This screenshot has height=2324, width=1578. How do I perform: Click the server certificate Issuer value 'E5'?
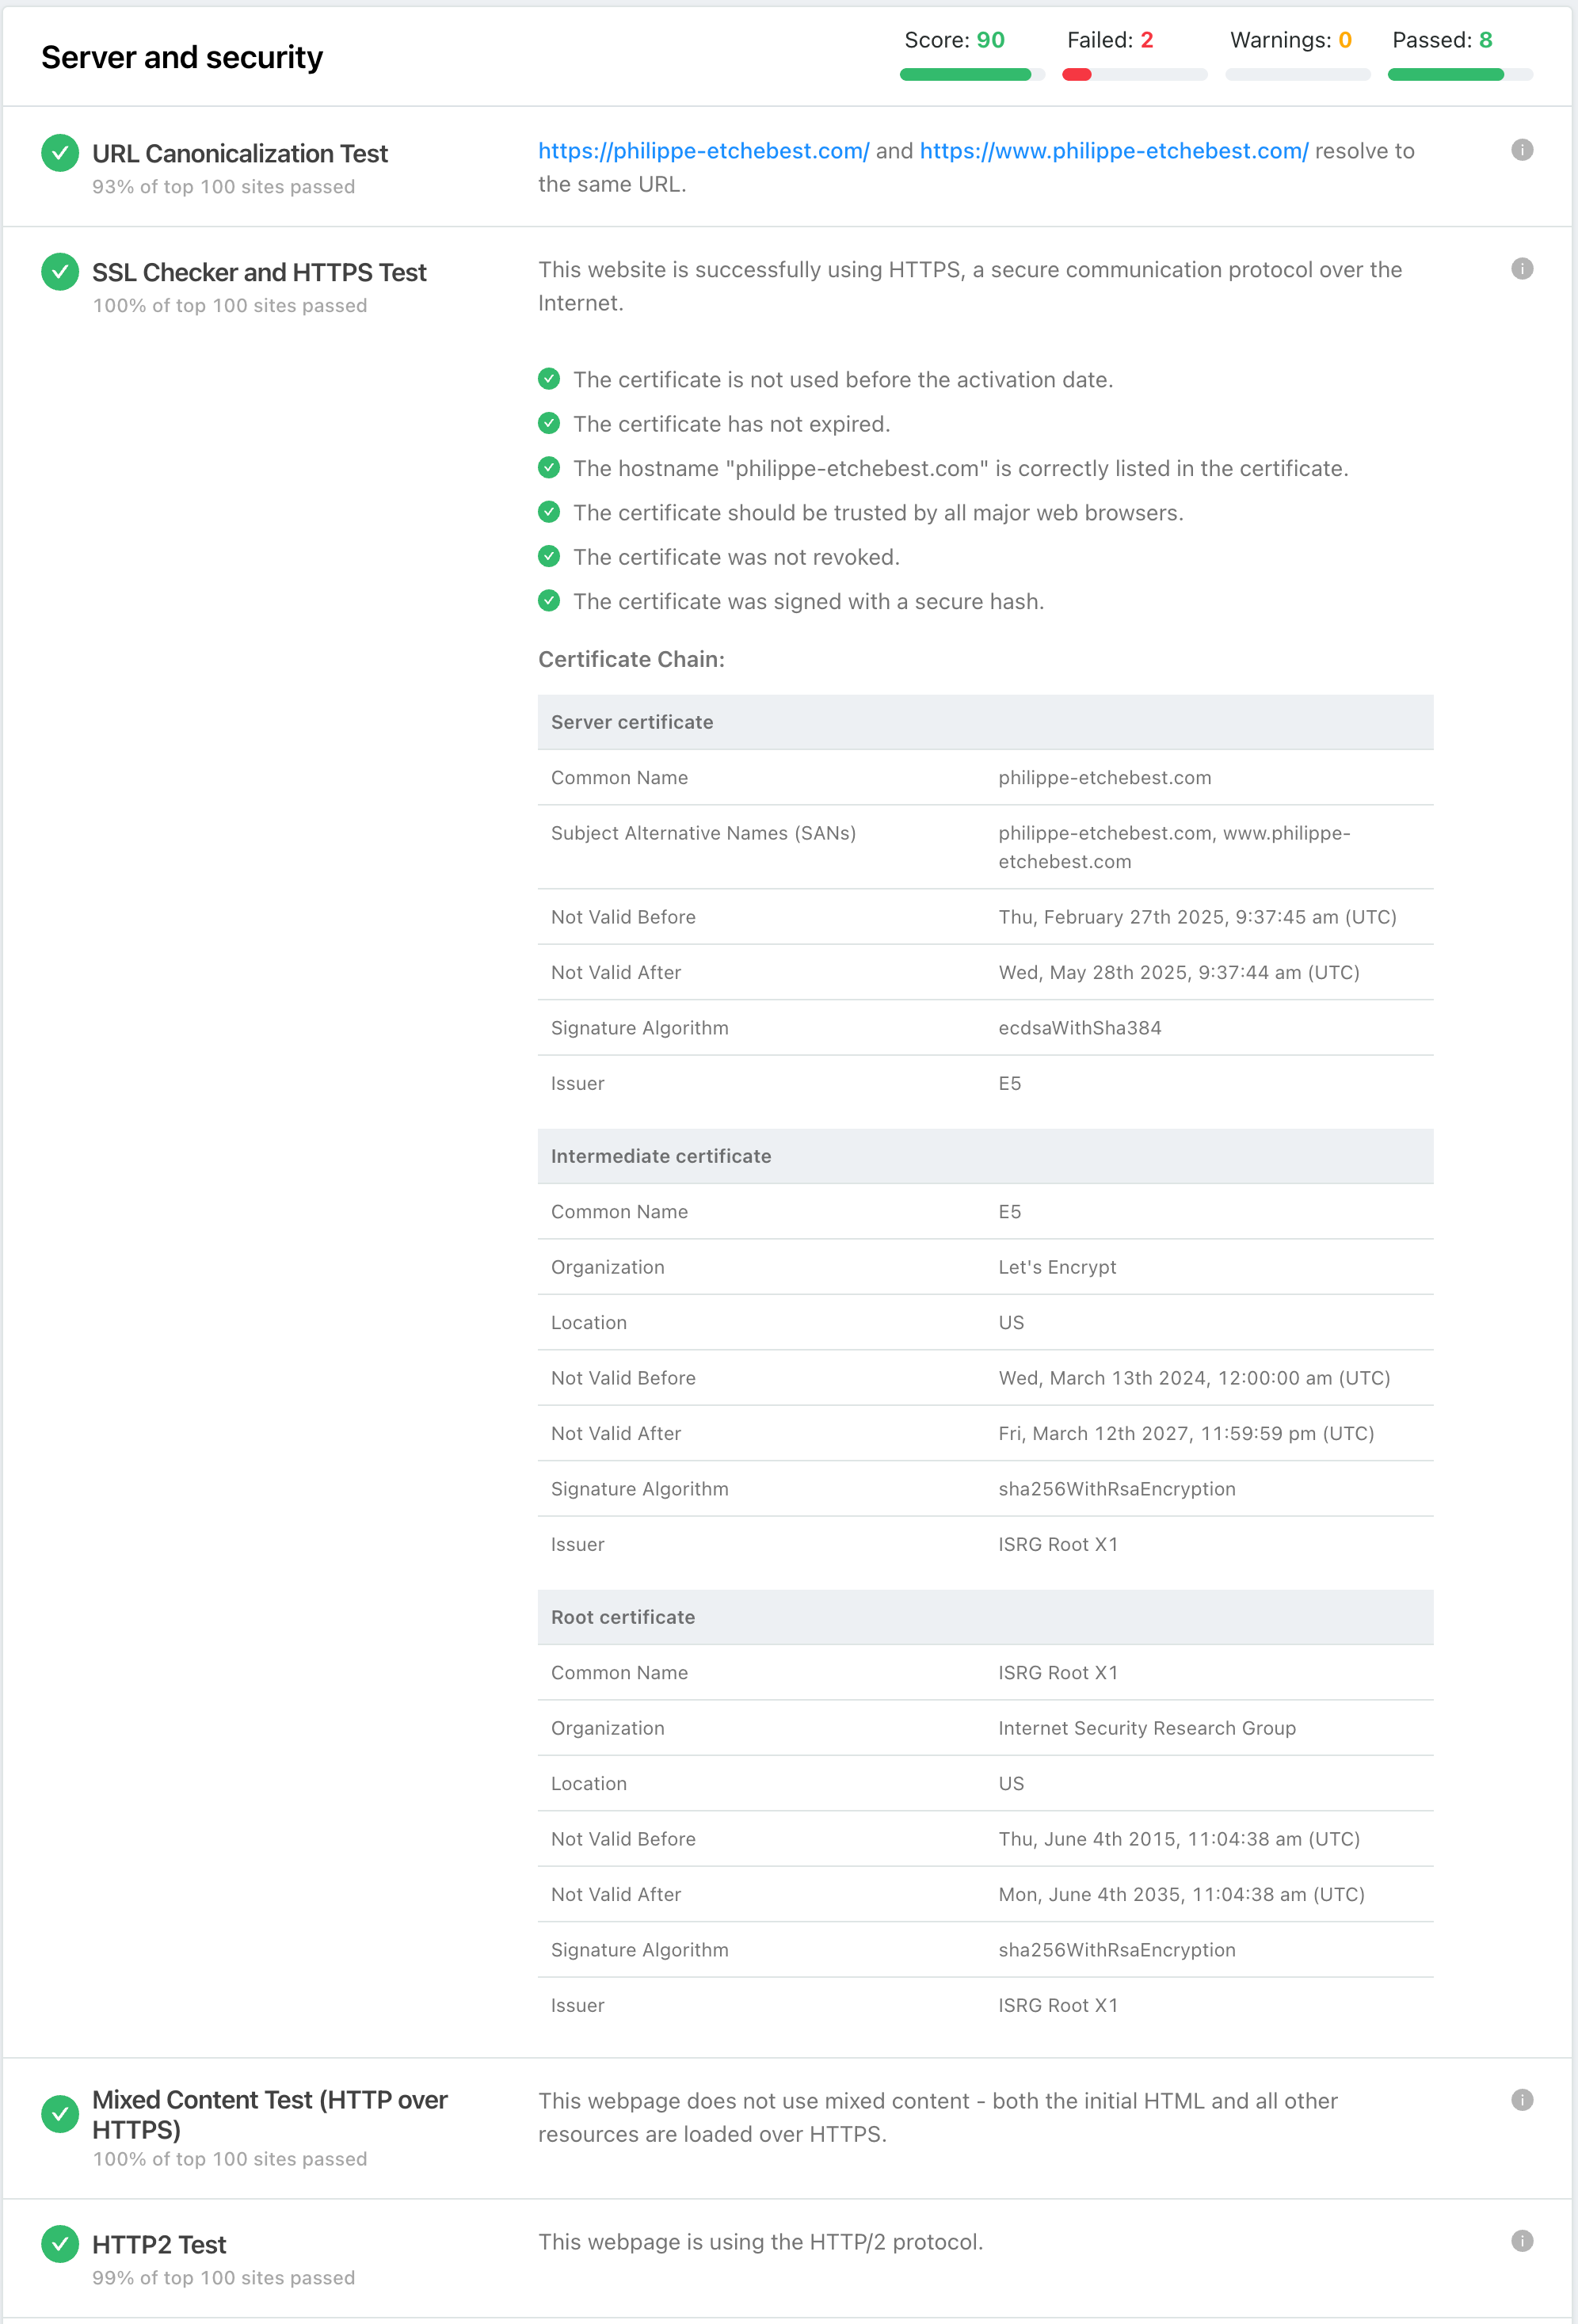tap(1009, 1083)
